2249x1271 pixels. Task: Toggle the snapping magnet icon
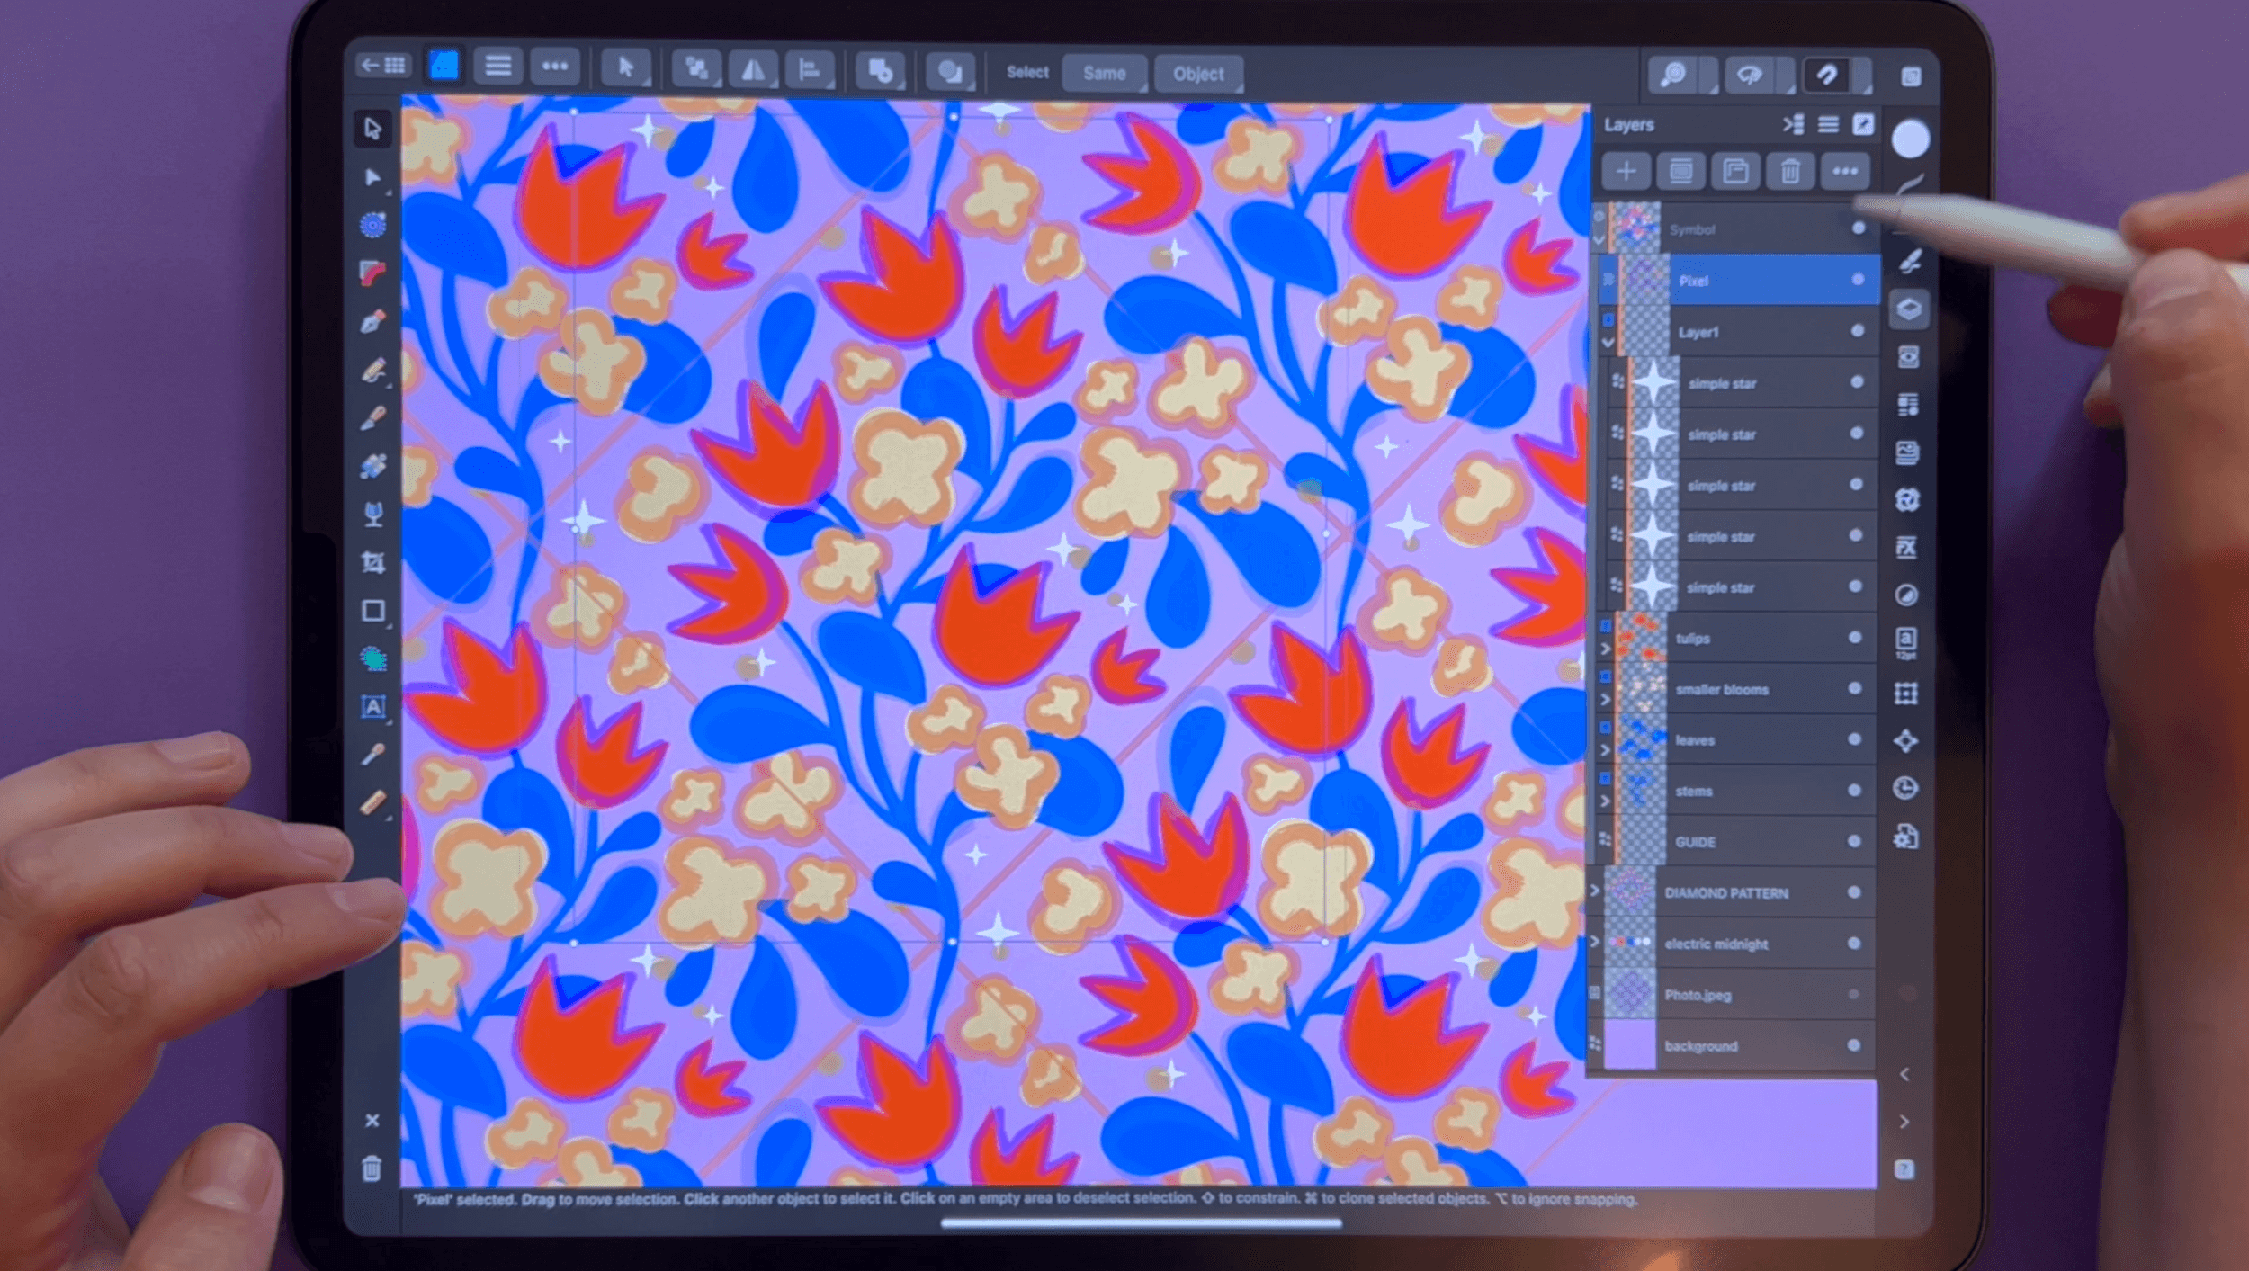(1826, 75)
